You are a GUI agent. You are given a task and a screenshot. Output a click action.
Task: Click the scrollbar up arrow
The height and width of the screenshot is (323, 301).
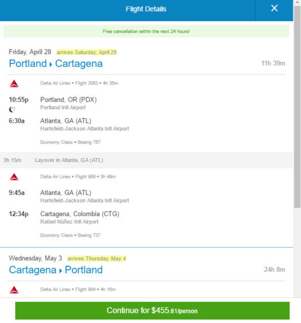(297, 2)
